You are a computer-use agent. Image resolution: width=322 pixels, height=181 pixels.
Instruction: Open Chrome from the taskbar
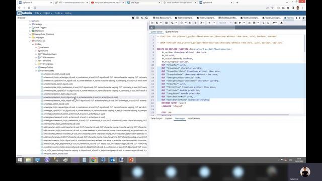pos(94,160)
